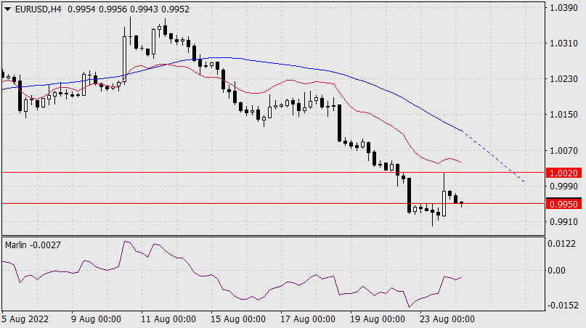Select the 9 Aug 00:00 time label
The image size is (586, 328).
[x=96, y=319]
